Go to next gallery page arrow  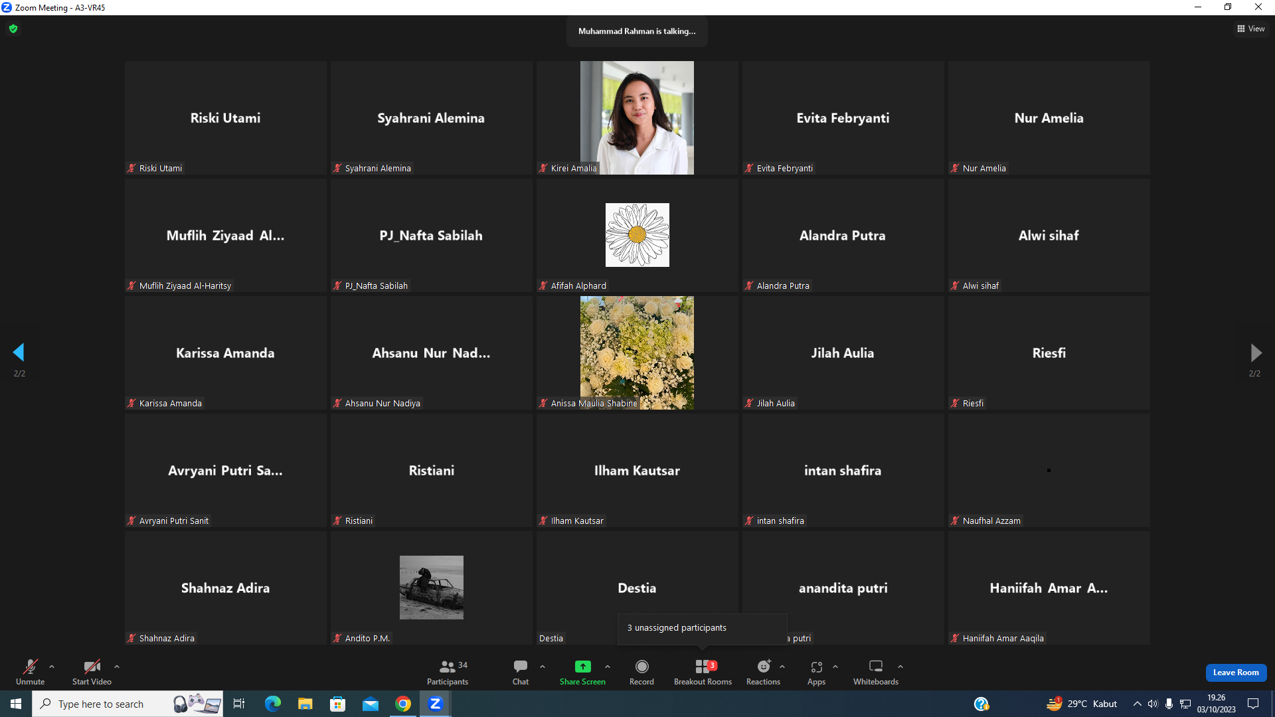click(x=1256, y=353)
